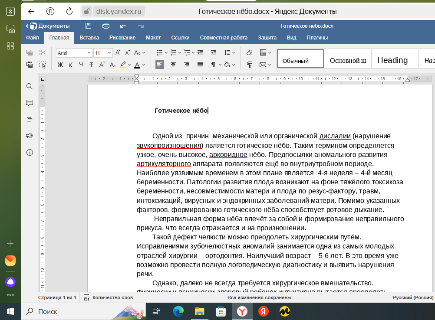The height and width of the screenshot is (320, 435).
Task: Center align text
Action: 173,65
